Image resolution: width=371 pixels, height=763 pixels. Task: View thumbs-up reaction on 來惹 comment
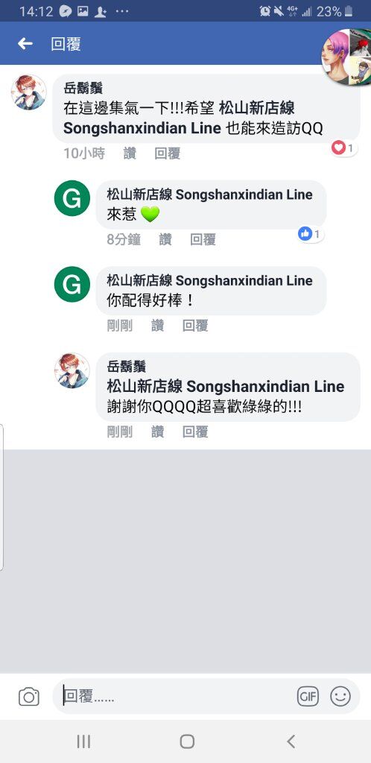[x=311, y=234]
